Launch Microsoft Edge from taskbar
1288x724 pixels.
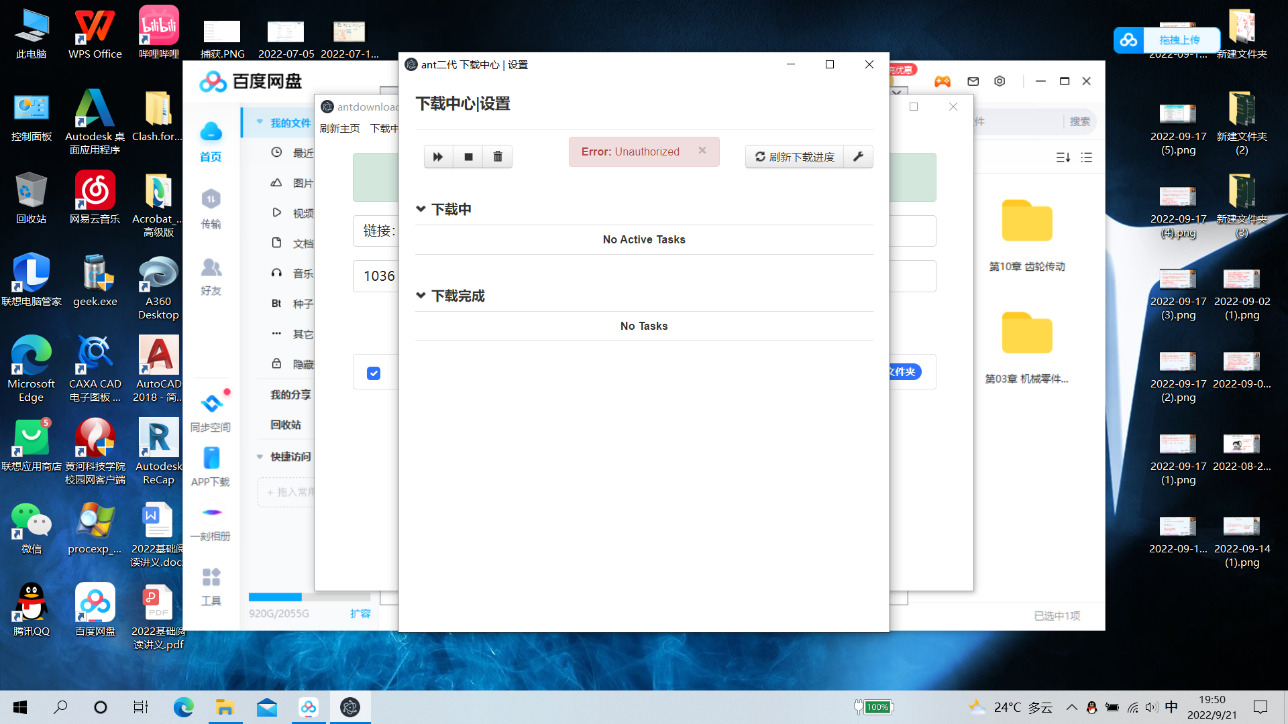pos(183,707)
